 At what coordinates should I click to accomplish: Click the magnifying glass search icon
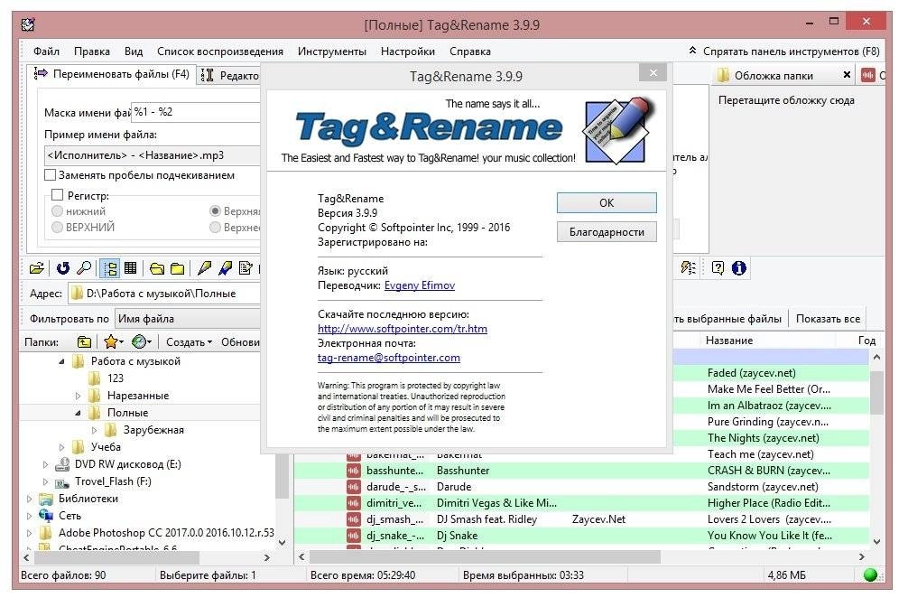84,268
